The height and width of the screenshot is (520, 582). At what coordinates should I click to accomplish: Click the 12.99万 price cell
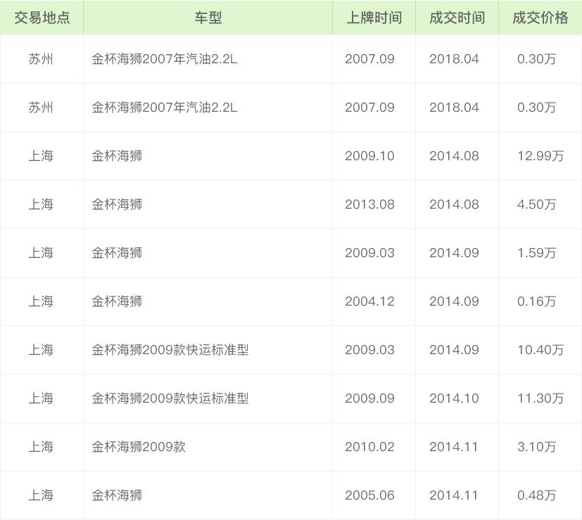[540, 156]
